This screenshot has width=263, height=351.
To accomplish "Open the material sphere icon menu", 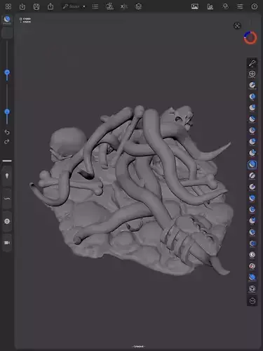I will [x=226, y=6].
